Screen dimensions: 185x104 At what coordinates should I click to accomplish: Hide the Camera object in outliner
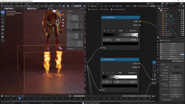click(x=181, y=16)
